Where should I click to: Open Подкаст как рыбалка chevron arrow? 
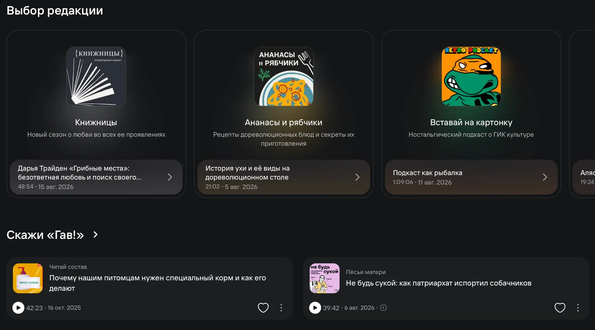click(x=545, y=177)
